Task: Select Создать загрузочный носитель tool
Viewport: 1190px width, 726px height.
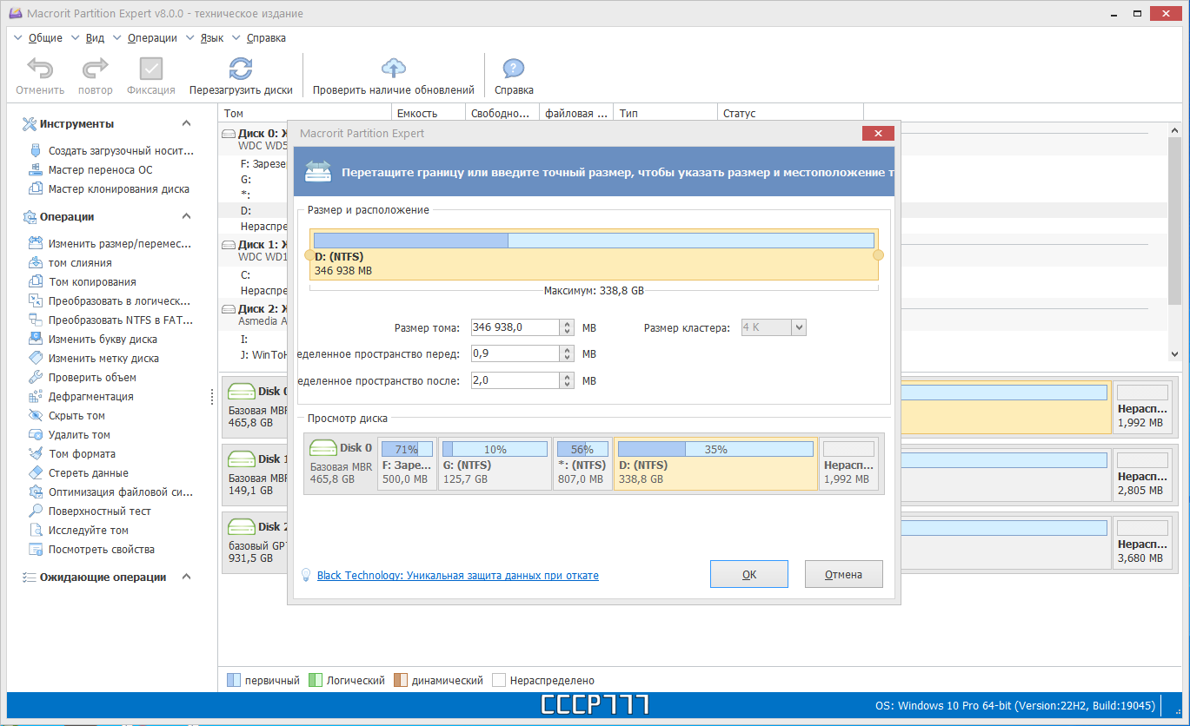Action: point(111,150)
